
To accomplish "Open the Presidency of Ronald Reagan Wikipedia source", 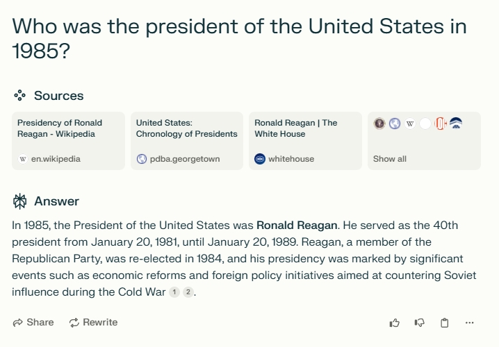I will 69,141.
